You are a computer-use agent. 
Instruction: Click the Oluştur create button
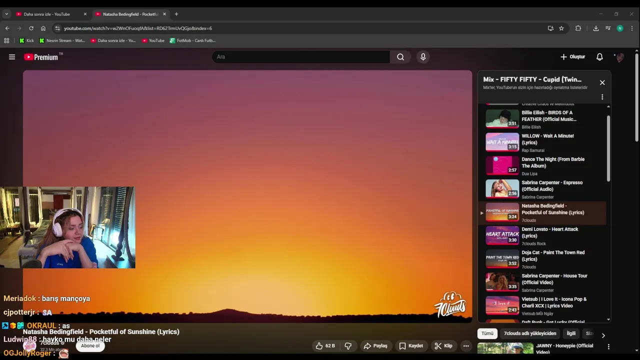(572, 57)
